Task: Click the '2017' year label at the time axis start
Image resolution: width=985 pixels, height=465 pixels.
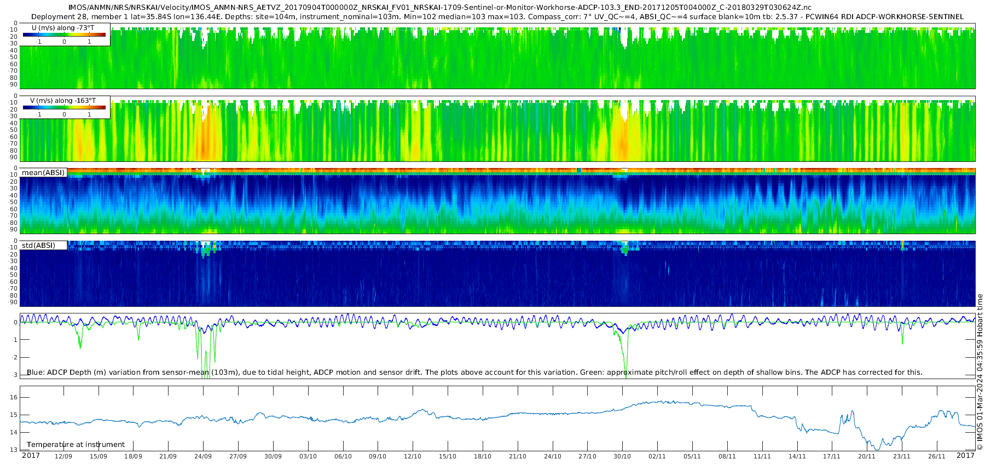Action: click(31, 456)
